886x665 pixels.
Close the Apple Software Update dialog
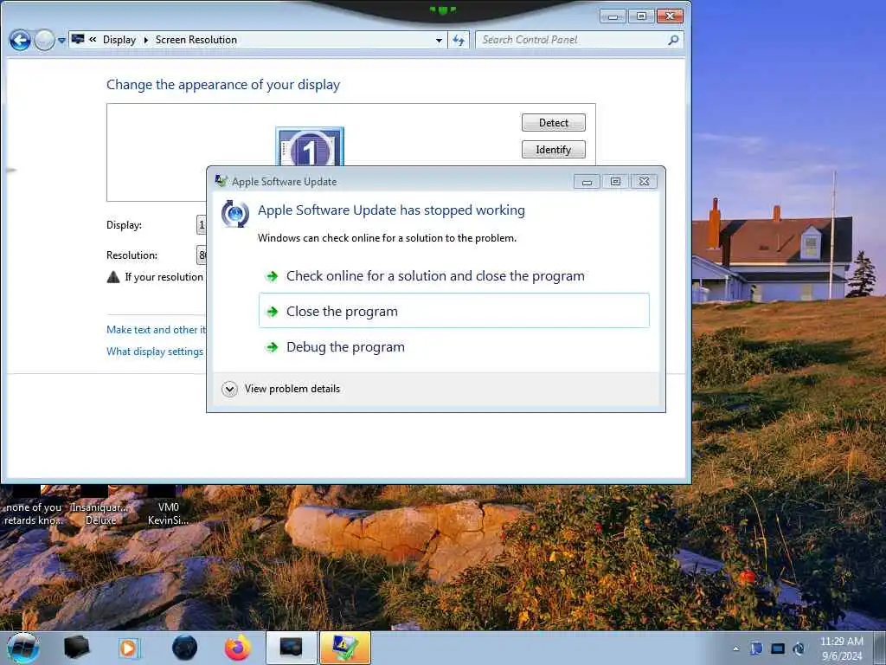[x=644, y=182]
